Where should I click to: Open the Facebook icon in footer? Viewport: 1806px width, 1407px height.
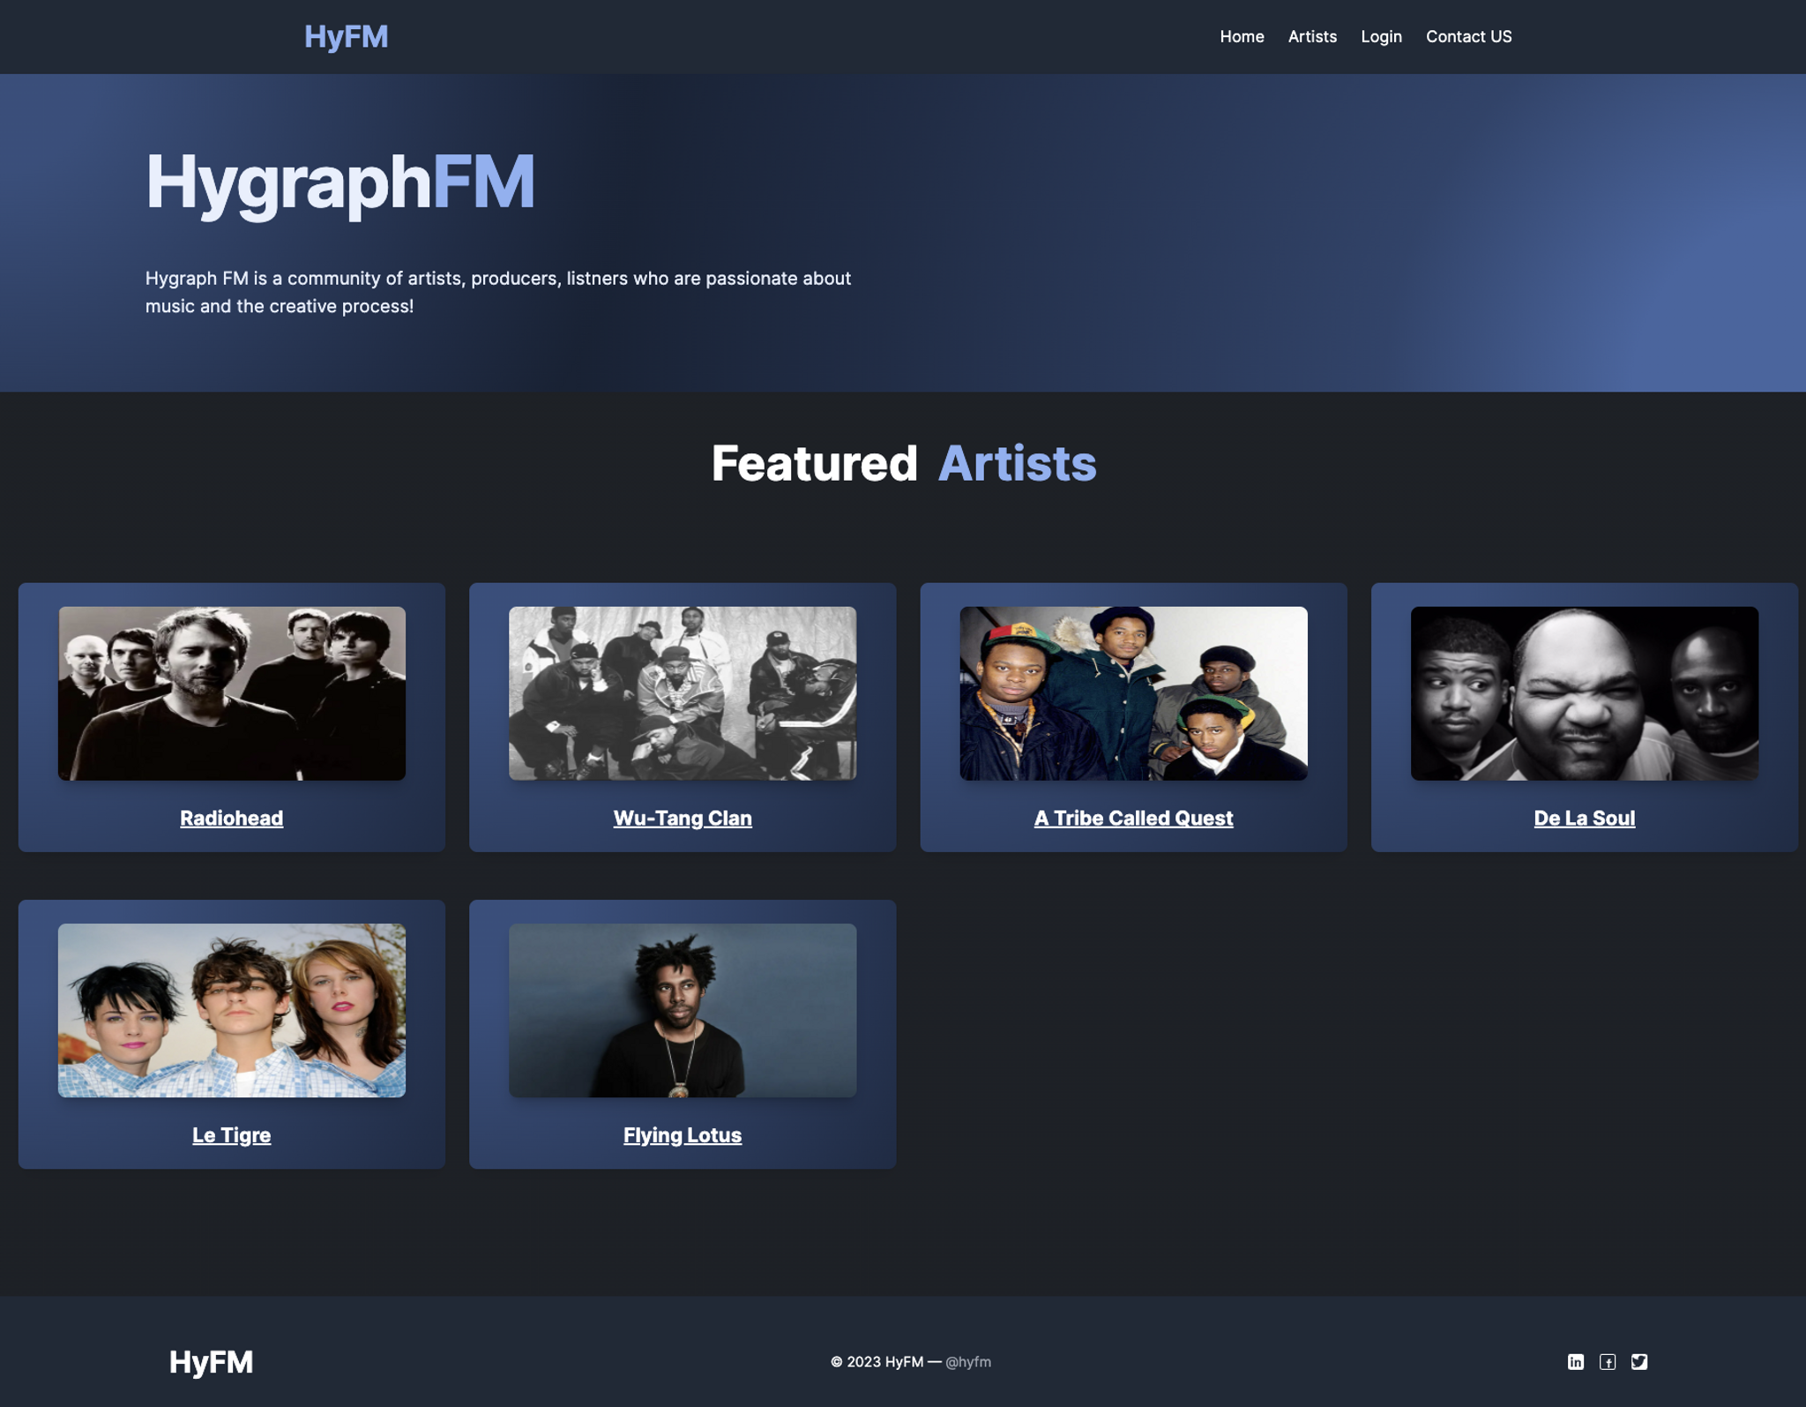pos(1607,1361)
